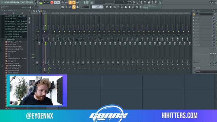Viewport: 217px width, 122px height.
Task: Mute the Master track green light
Action: pos(38,32)
